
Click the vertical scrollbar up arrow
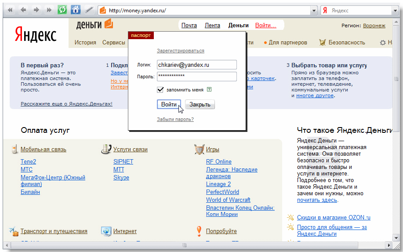coord(396,22)
